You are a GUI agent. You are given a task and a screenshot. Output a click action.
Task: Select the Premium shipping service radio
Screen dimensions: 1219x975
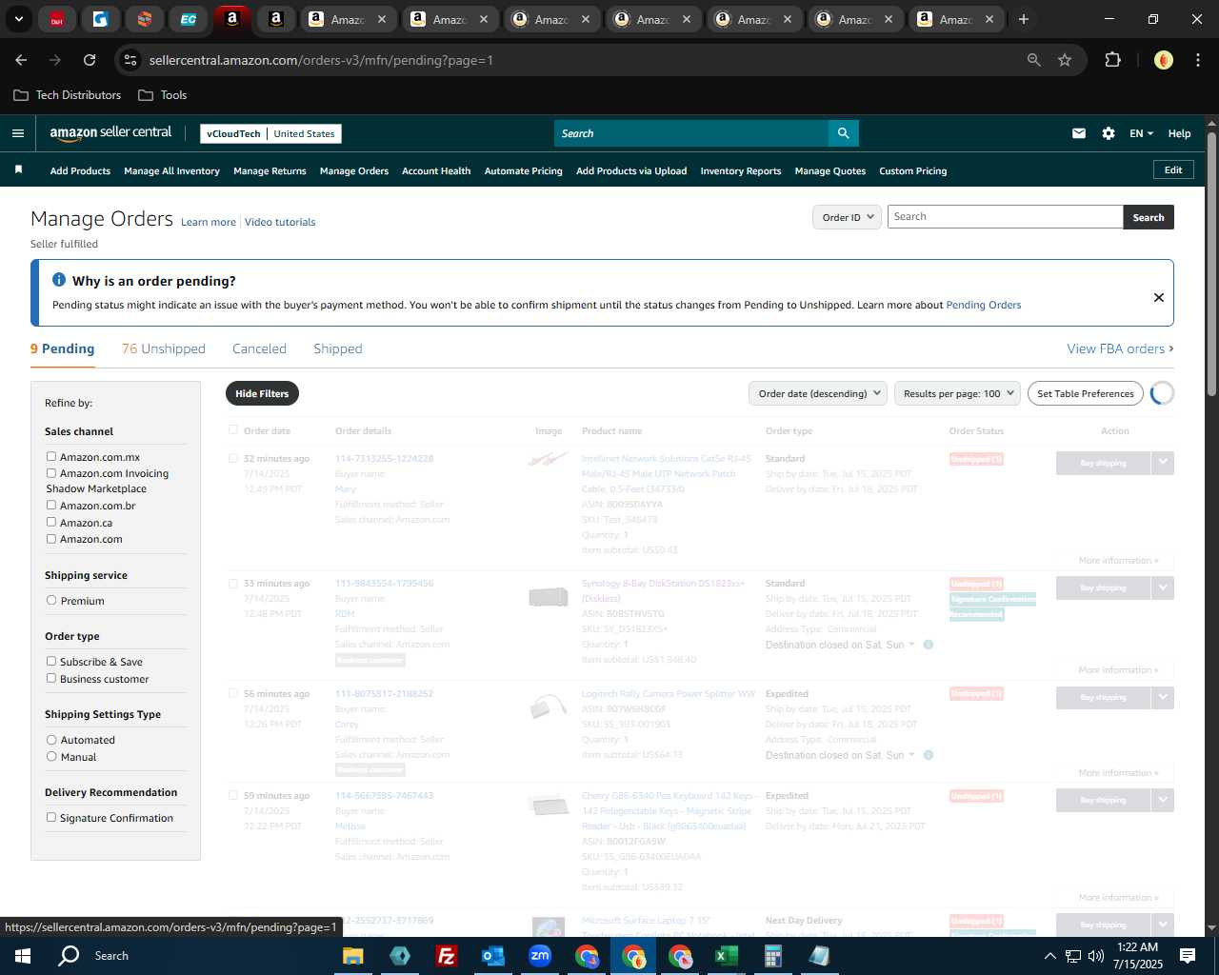point(51,600)
